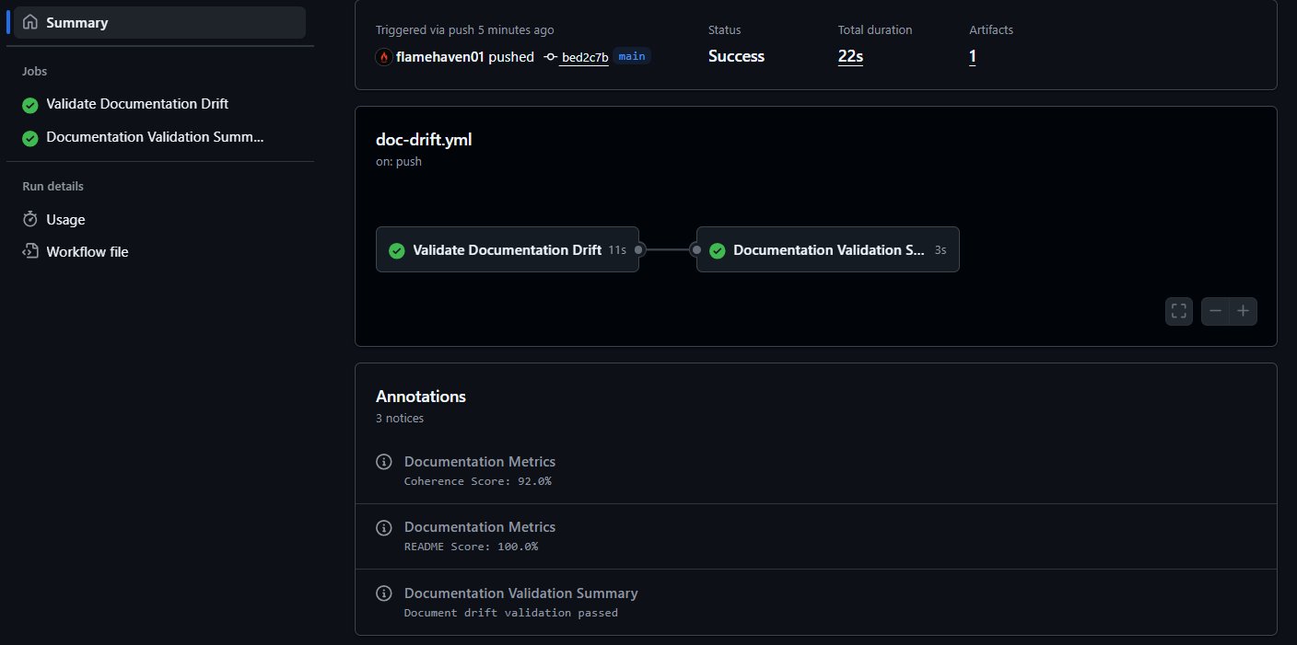
Task: Open the Validate Documentation Drift sidebar job
Action: [x=136, y=104]
